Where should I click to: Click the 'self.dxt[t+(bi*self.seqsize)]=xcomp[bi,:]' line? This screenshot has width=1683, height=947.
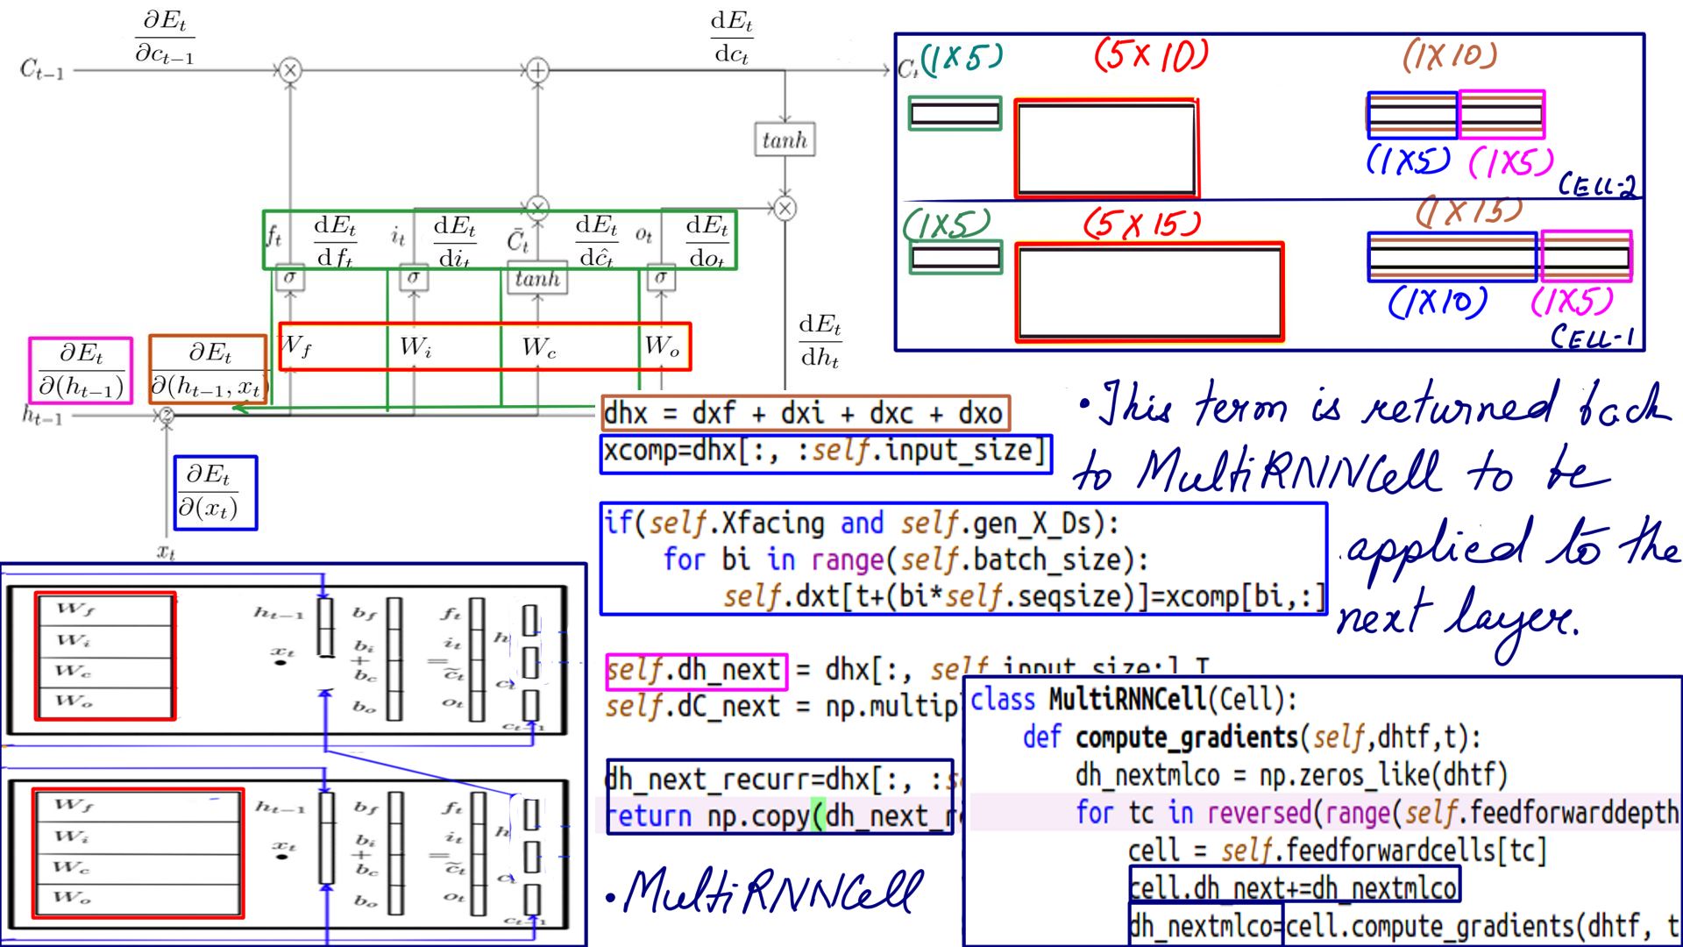click(1024, 596)
